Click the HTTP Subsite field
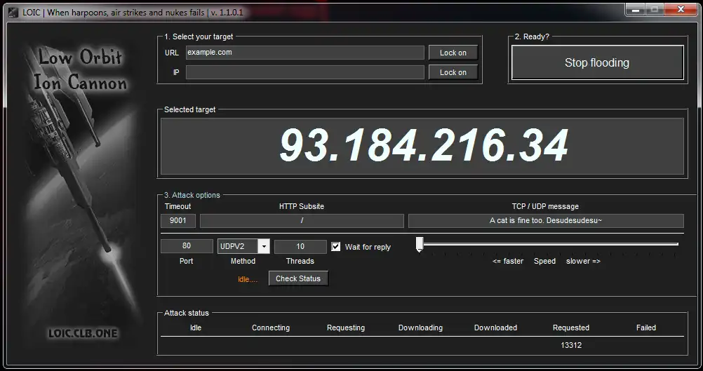 coord(302,220)
